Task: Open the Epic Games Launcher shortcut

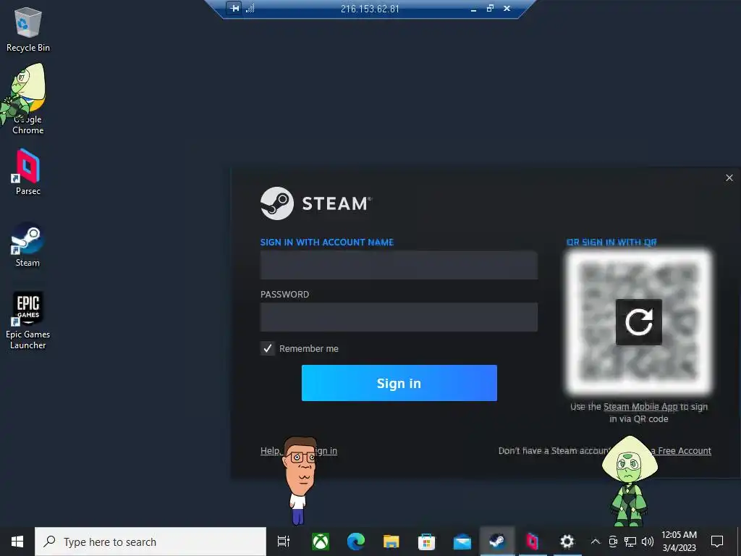Action: (x=28, y=320)
